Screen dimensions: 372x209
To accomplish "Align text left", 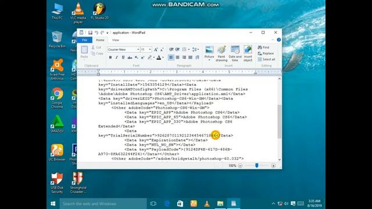I will [x=171, y=57].
